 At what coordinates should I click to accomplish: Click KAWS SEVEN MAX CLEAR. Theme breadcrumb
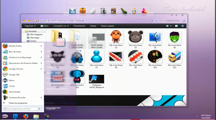tap(66, 21)
